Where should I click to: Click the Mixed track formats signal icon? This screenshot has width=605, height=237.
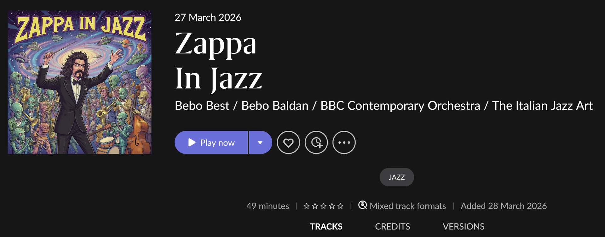point(362,205)
